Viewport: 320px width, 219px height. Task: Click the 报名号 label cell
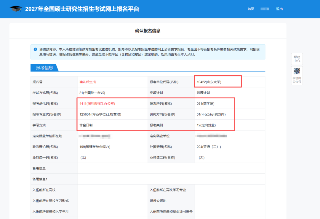(54, 82)
